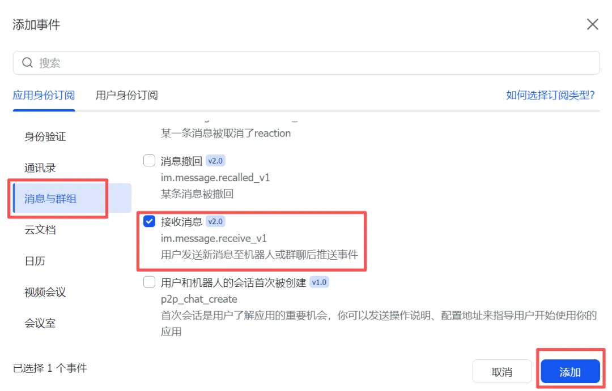The height and width of the screenshot is (391, 612).
Task: Click the v1.0 badge beside 用户和机器人的会话首次被创建
Action: [x=319, y=282]
